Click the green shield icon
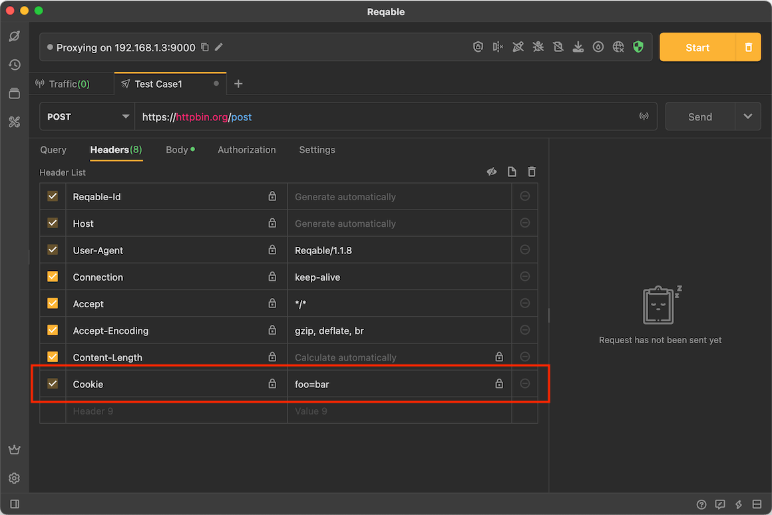Image resolution: width=772 pixels, height=515 pixels. (x=638, y=47)
